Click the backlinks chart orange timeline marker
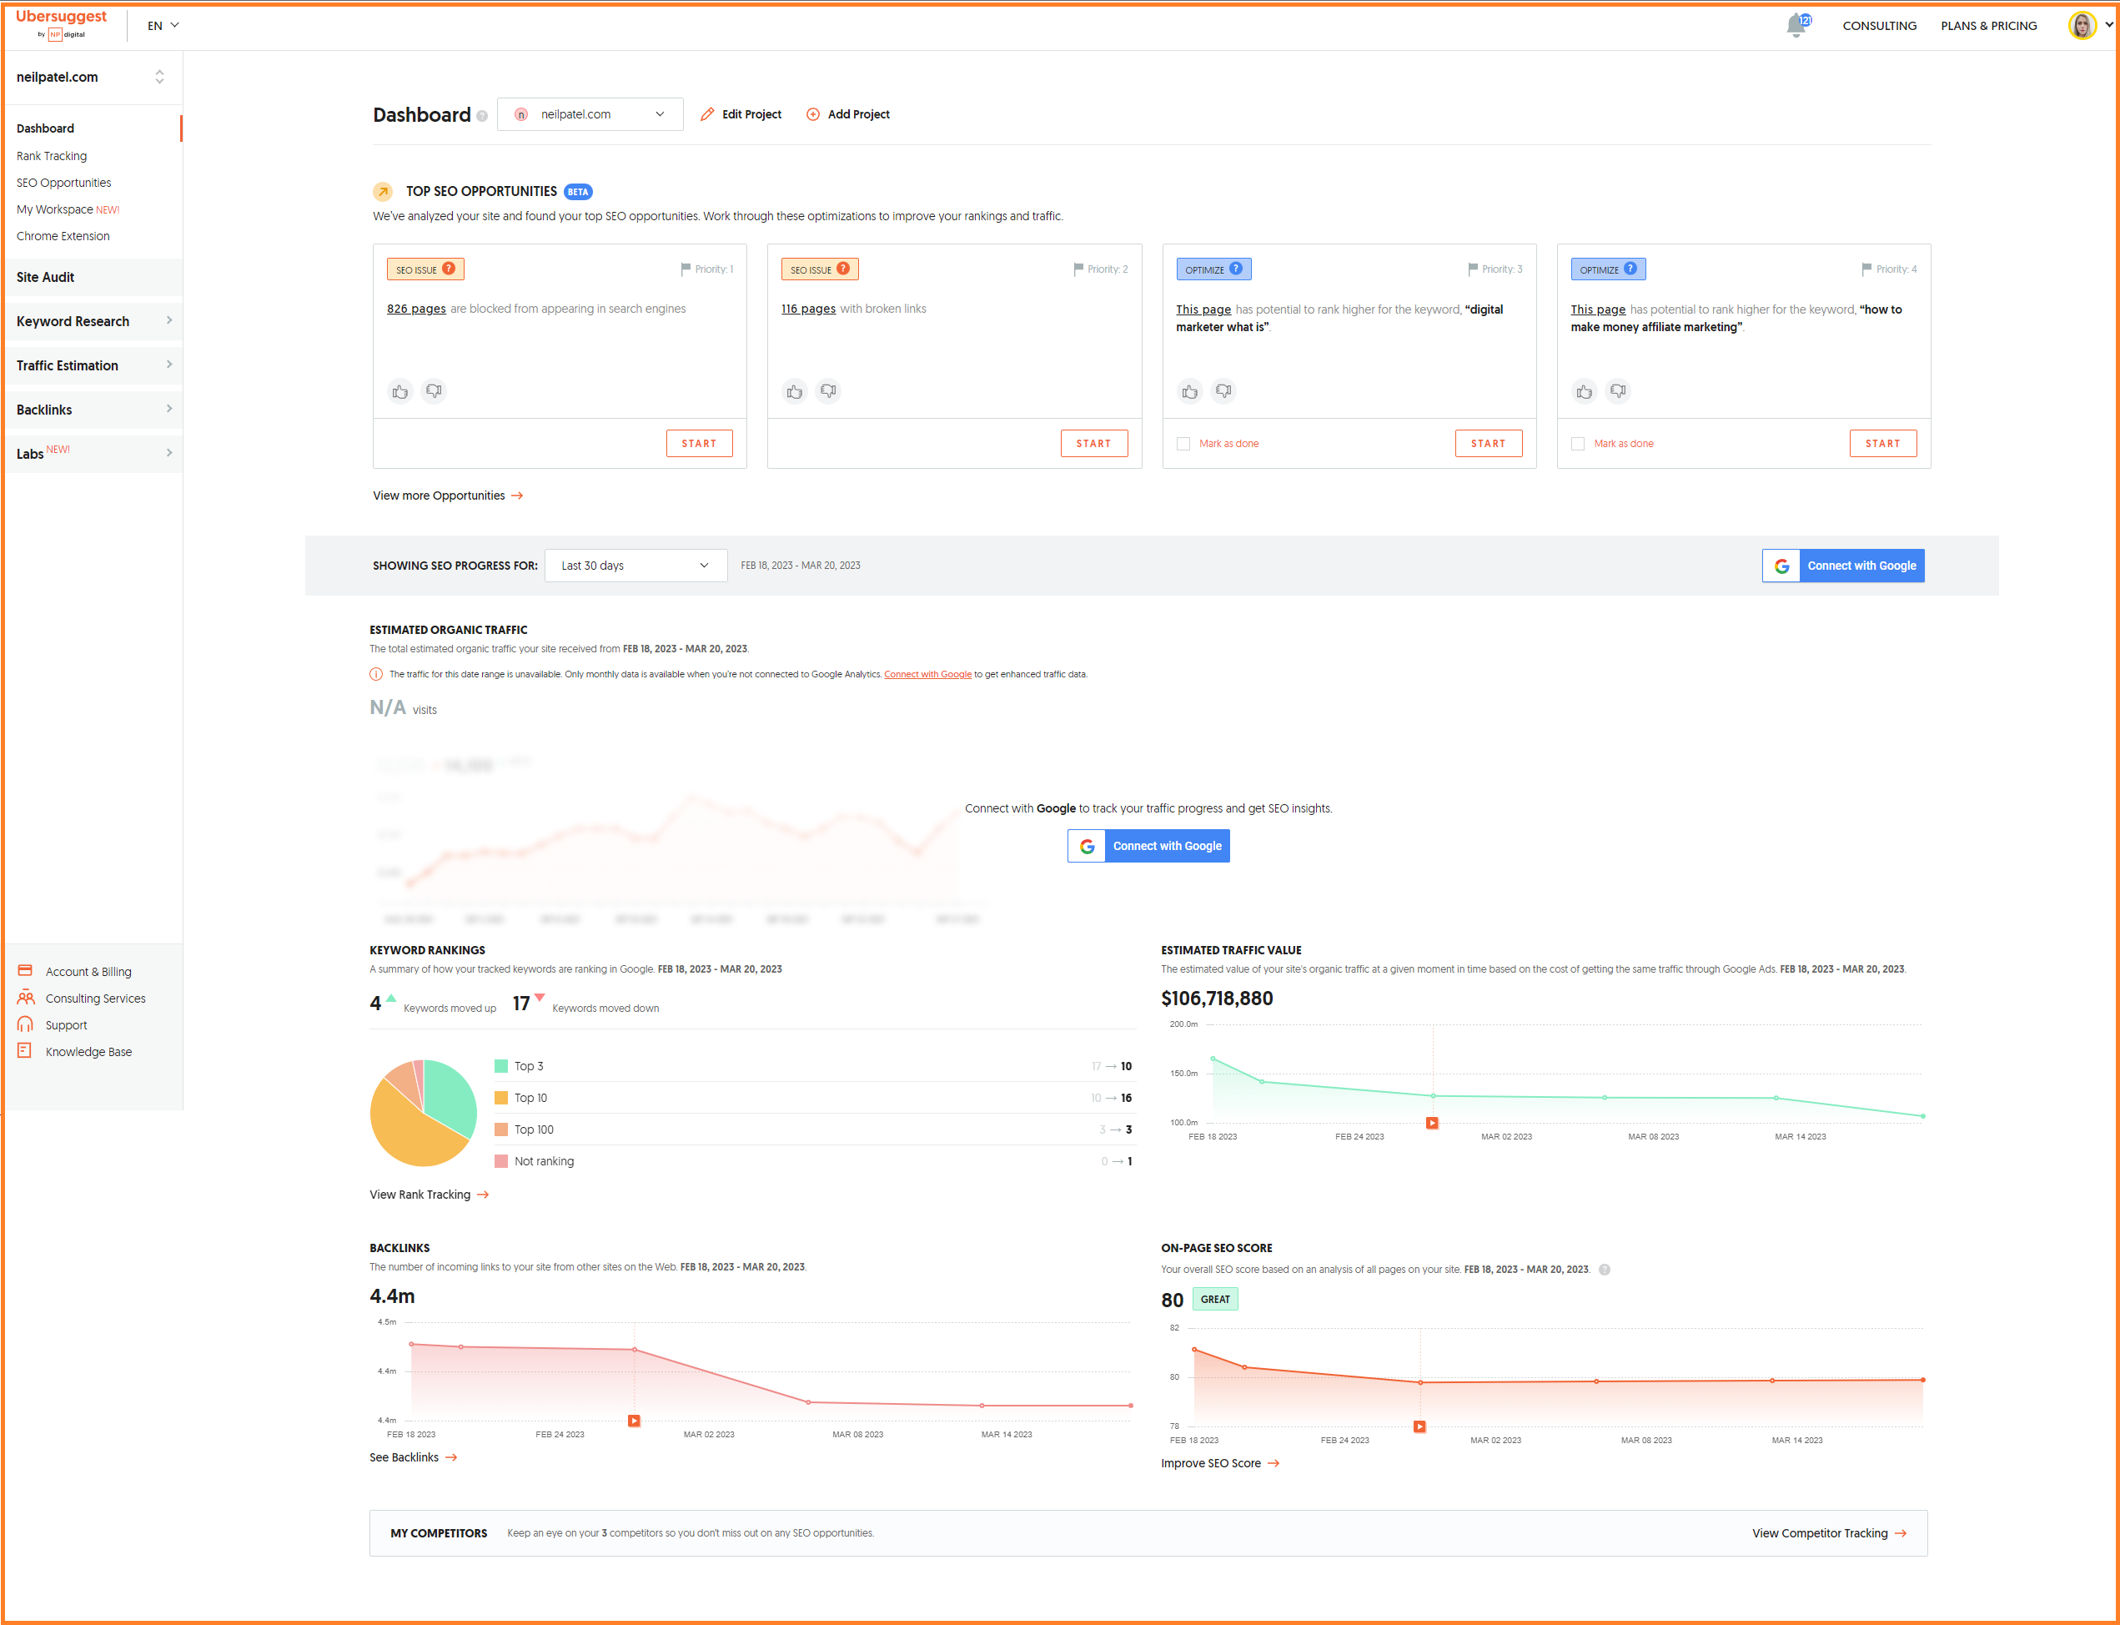The width and height of the screenshot is (2120, 1625). tap(634, 1421)
